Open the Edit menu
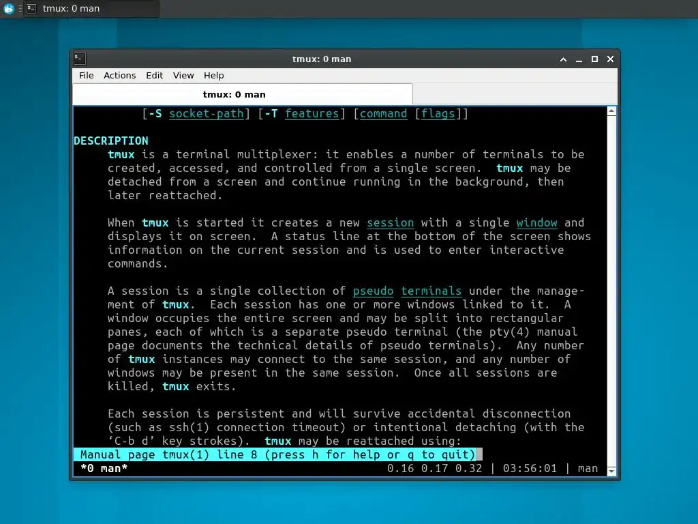698x524 pixels. click(155, 75)
